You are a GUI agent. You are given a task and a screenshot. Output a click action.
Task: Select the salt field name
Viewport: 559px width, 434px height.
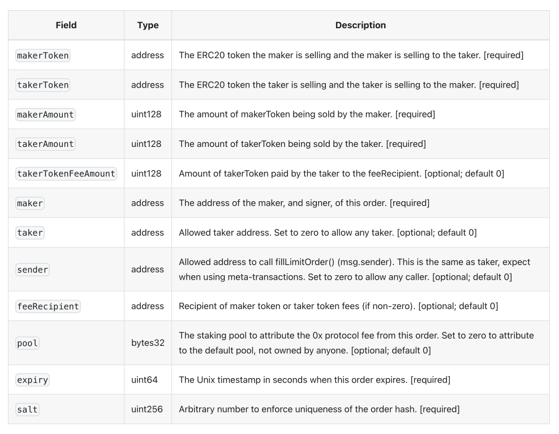tap(28, 409)
